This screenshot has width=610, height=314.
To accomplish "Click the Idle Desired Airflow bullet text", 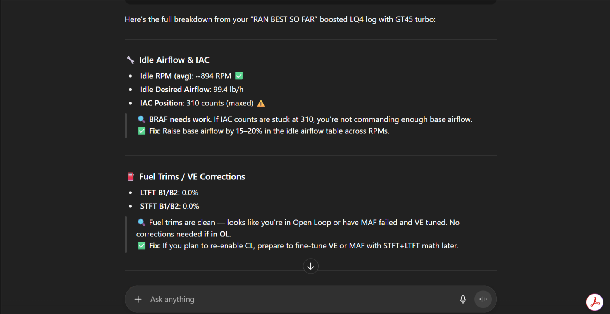I will pos(191,90).
